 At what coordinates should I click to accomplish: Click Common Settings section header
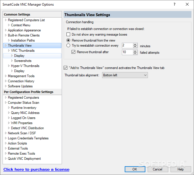pos(32,14)
